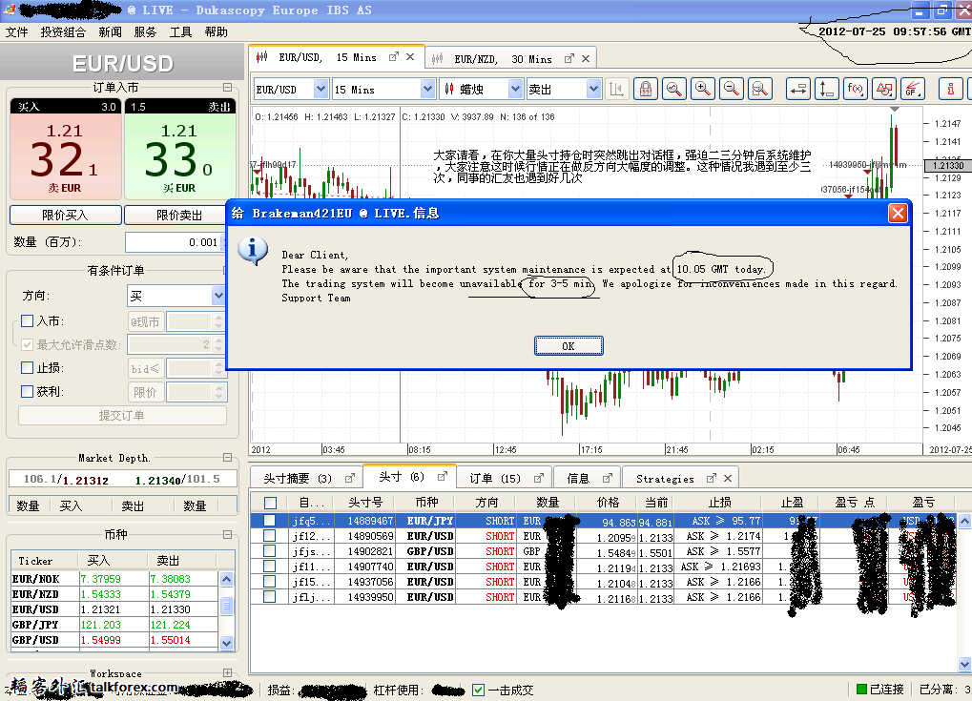The image size is (972, 701).
Task: Check the box for position 14889467
Action: [269, 520]
